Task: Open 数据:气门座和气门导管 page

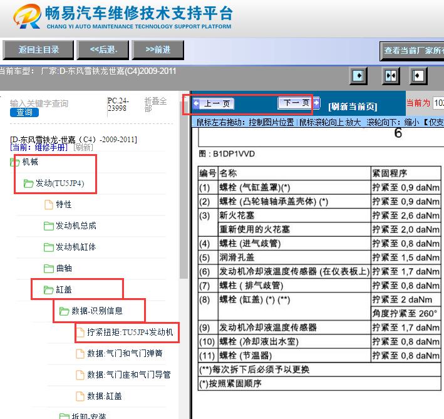Action: click(x=129, y=375)
